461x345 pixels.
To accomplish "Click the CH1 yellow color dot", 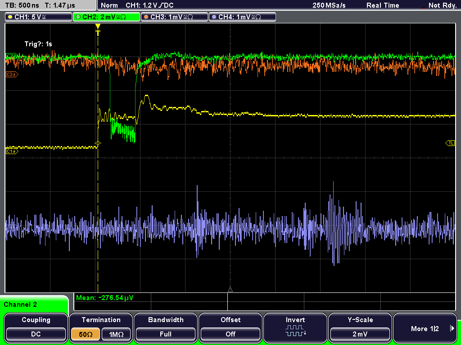I will (x=10, y=17).
